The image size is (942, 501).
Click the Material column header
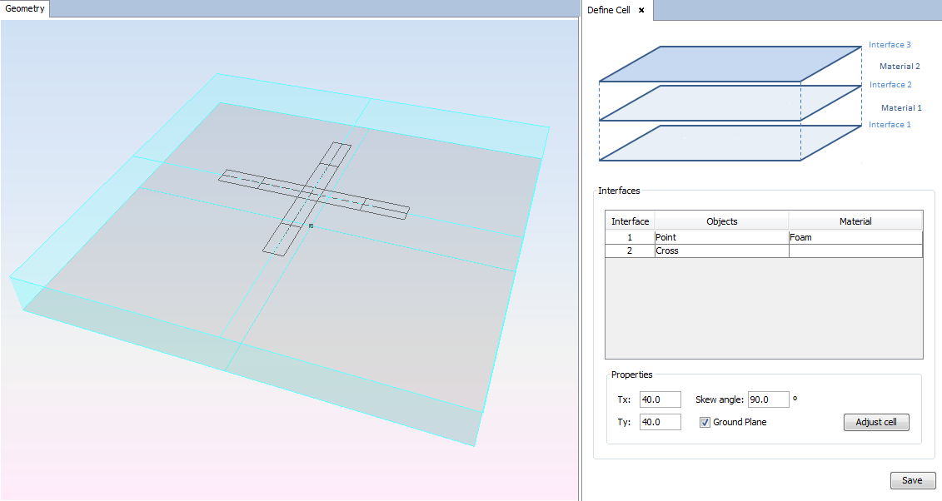click(x=855, y=221)
